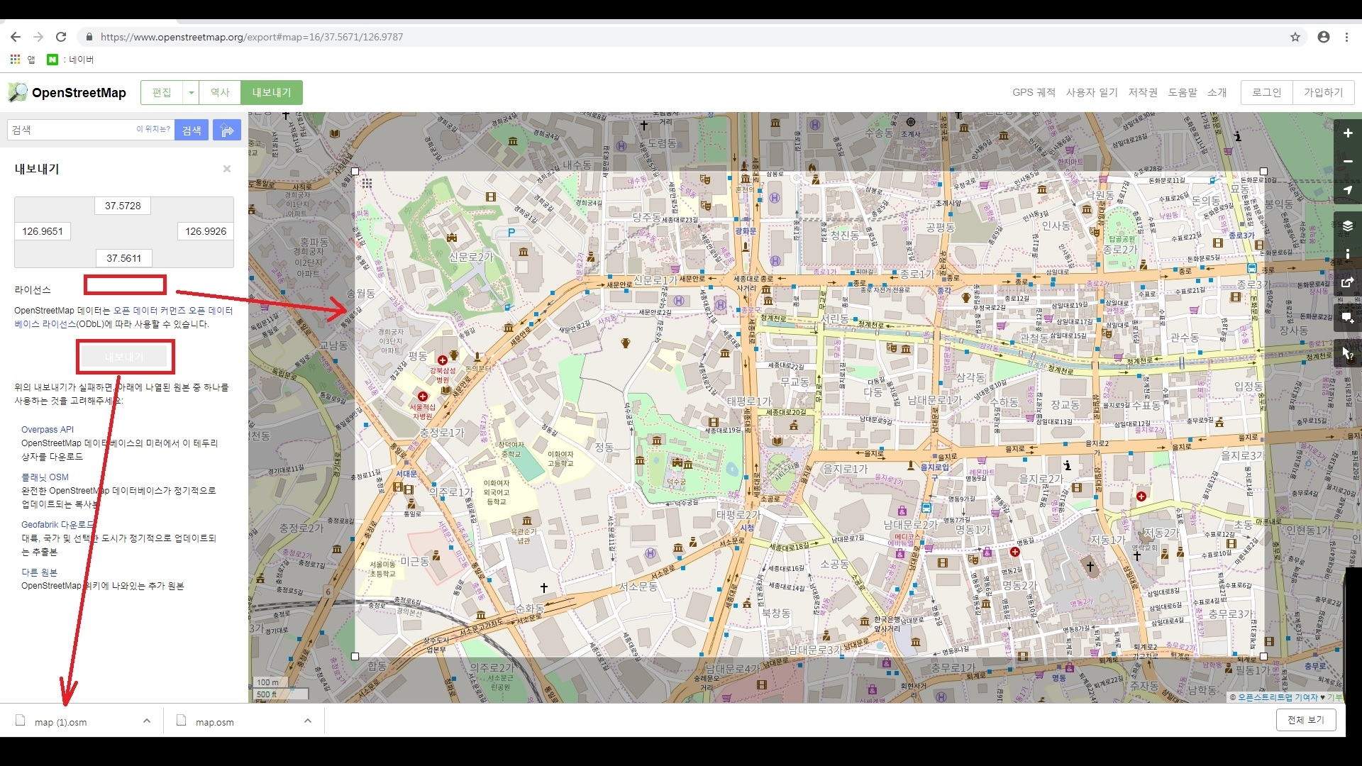1362x766 pixels.
Task: Open GPS traces menu item
Action: (x=1034, y=93)
